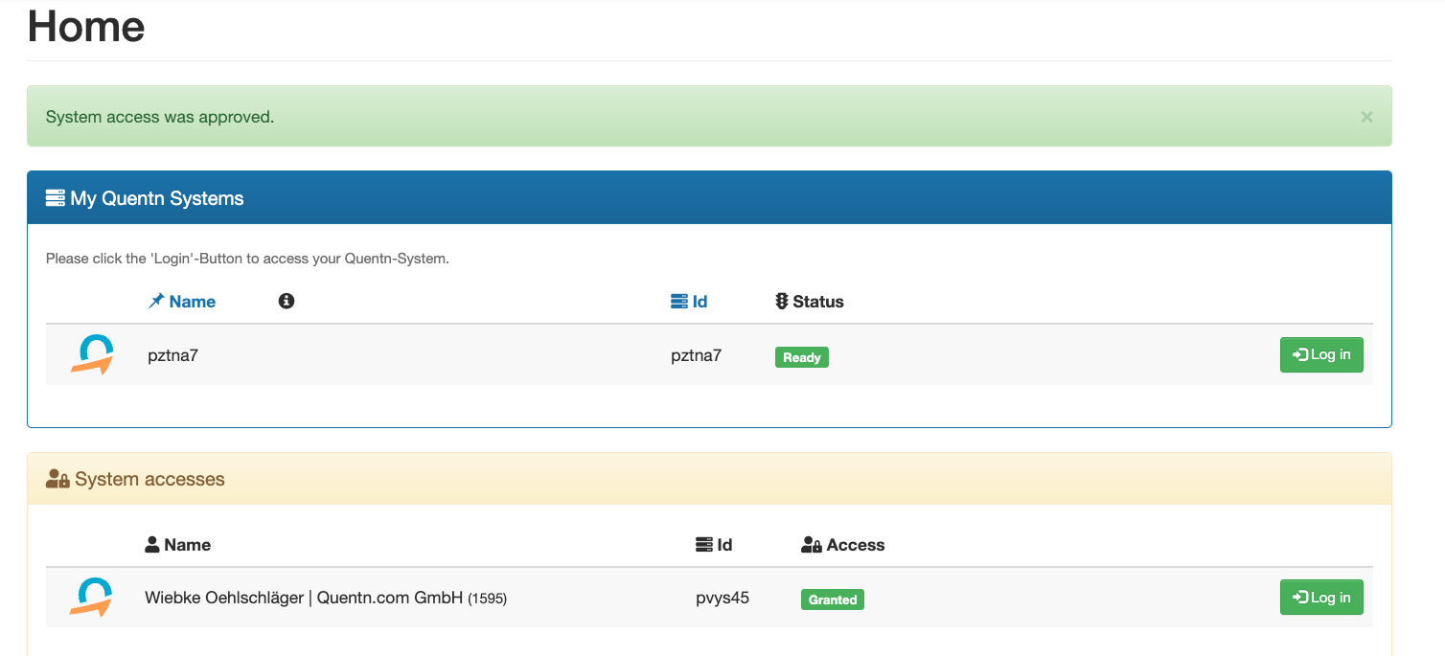
Task: Click the user-lock icon beside Access column
Action: tap(812, 545)
